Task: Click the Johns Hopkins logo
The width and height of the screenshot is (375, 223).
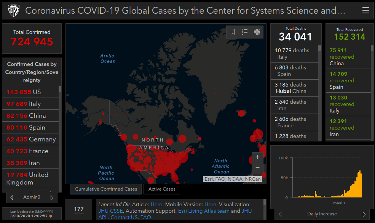Action: [x=13, y=11]
